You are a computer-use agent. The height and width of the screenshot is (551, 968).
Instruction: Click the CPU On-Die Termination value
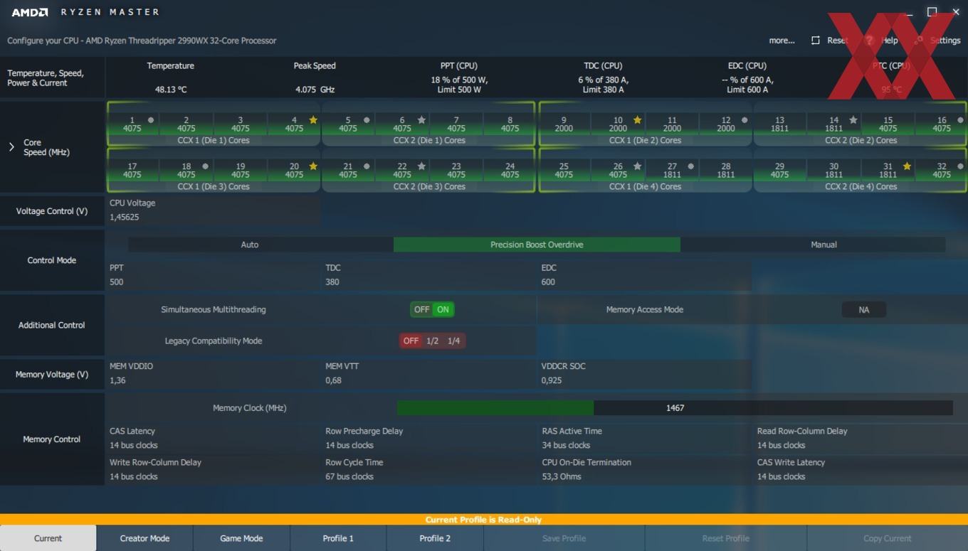(x=562, y=476)
